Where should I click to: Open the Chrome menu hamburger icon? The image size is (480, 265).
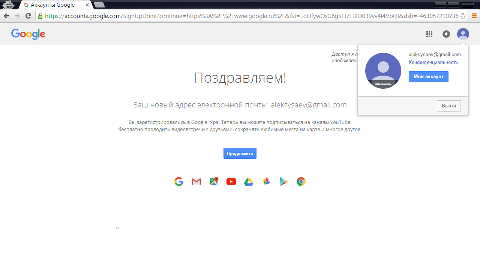474,16
